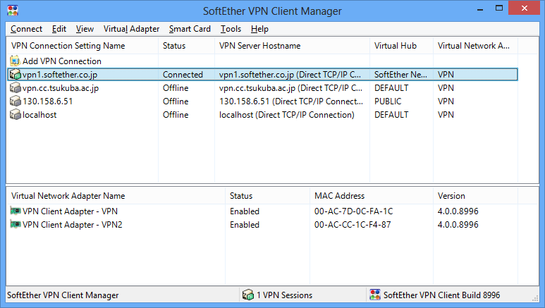Viewport: 545px width, 308px height.
Task: Open the Smart Card menu
Action: (x=190, y=29)
